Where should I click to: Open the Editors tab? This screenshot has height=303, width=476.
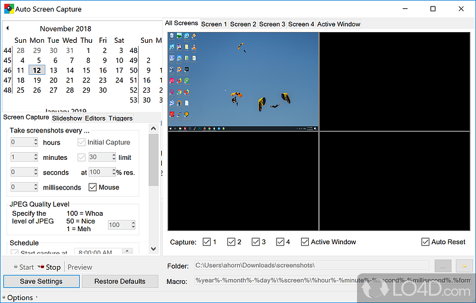tap(95, 118)
